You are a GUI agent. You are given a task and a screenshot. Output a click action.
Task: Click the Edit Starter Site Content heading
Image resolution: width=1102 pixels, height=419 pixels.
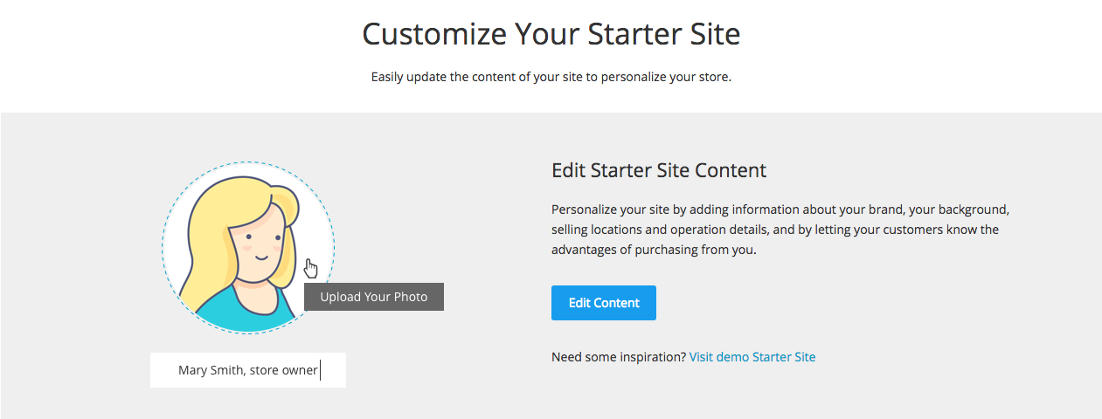point(659,170)
